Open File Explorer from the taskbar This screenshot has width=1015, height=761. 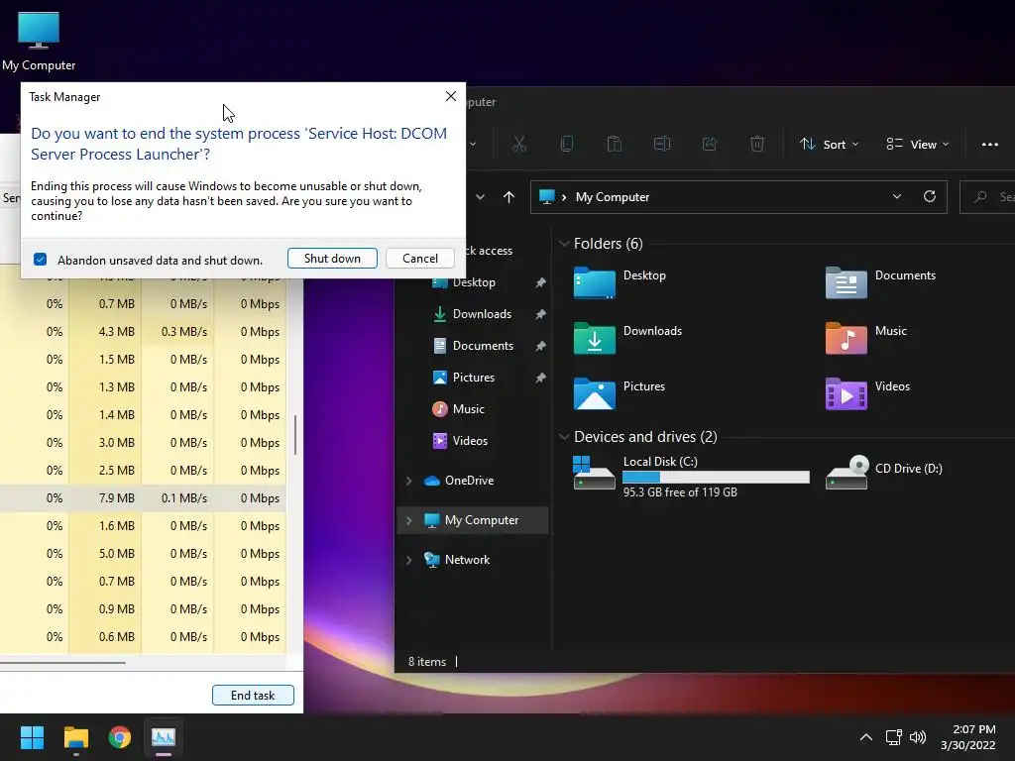[75, 737]
